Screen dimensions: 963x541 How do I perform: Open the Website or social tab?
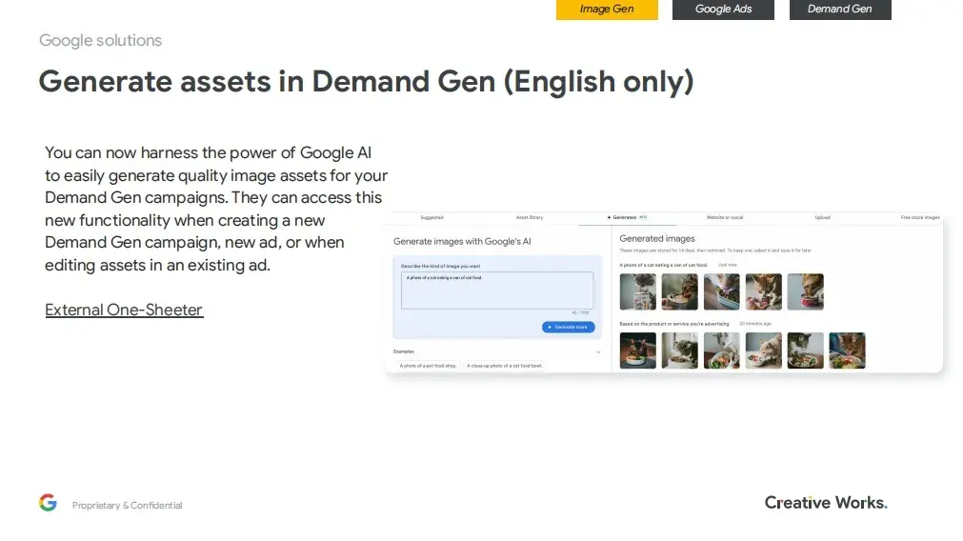pos(725,217)
